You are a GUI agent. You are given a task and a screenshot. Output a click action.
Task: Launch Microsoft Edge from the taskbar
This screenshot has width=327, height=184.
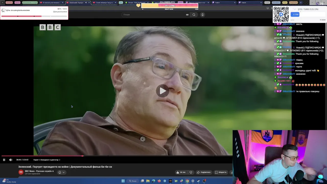(x=154, y=181)
